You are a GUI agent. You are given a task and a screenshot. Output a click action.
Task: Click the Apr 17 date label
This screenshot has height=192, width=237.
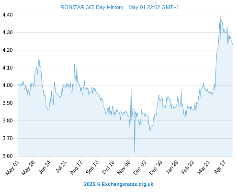(220, 167)
